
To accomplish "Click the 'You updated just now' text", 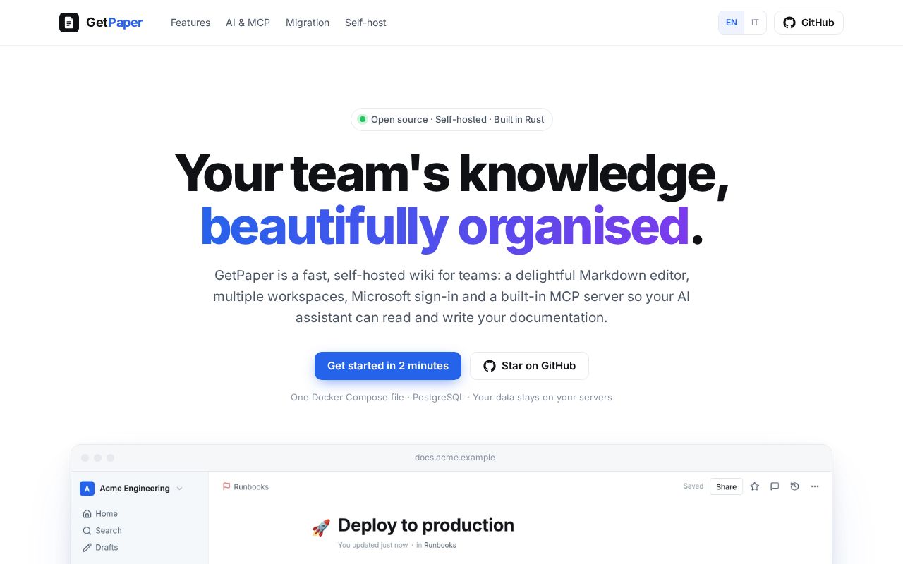I will click(x=373, y=545).
